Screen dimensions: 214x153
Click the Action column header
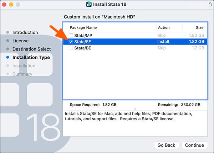pyautogui.click(x=163, y=27)
